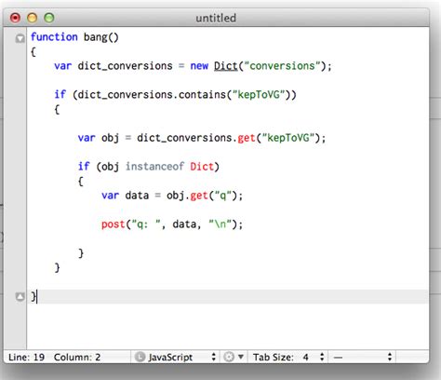Zoom the window with the green button
Screen dimensions: 441x380
[x=49, y=18]
